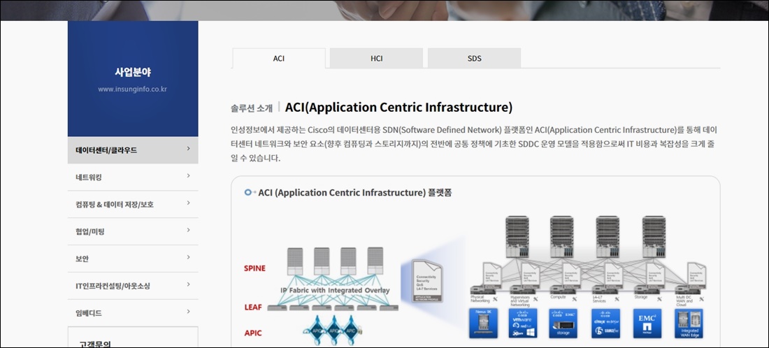Open IT인프라컨설팅/아웃소싱 menu item

click(133, 286)
